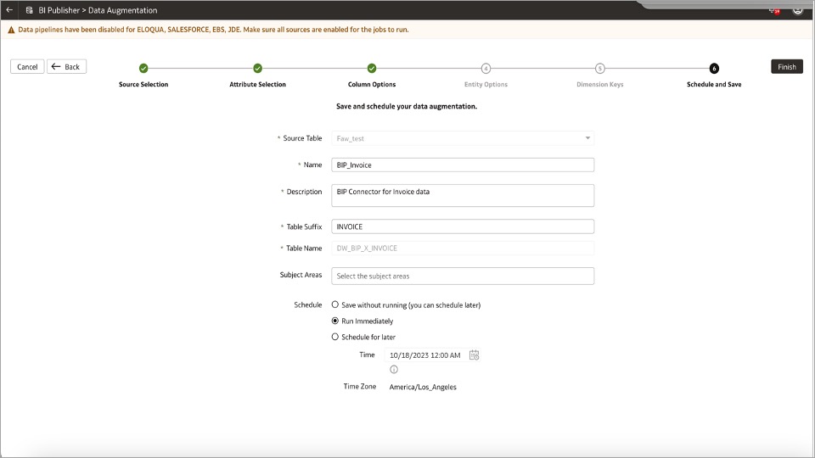Click the Table Name field DW_BIP_X_INVOICE
The image size is (815, 458).
[463, 249]
